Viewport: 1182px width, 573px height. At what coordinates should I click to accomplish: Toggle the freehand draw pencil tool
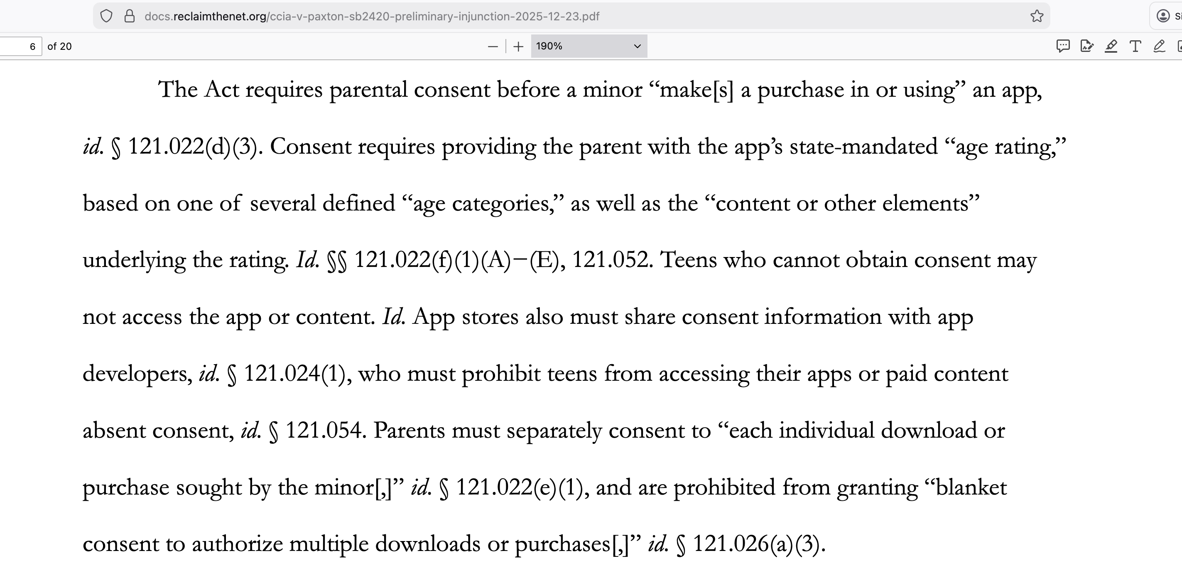pyautogui.click(x=1159, y=46)
